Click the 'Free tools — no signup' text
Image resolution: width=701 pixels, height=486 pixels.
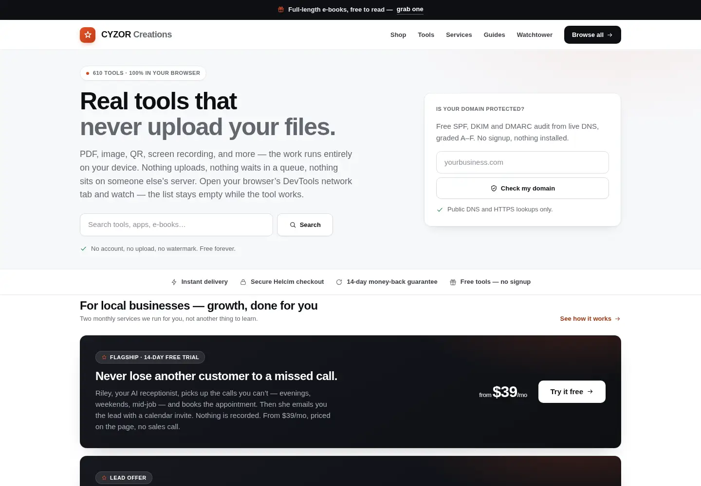point(496,282)
